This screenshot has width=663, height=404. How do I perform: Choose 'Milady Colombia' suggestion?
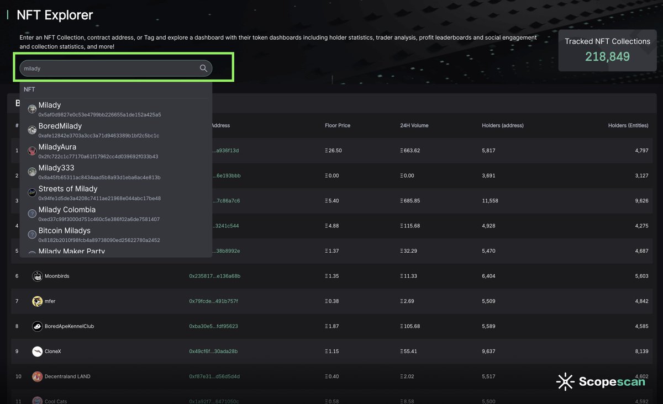(116, 214)
